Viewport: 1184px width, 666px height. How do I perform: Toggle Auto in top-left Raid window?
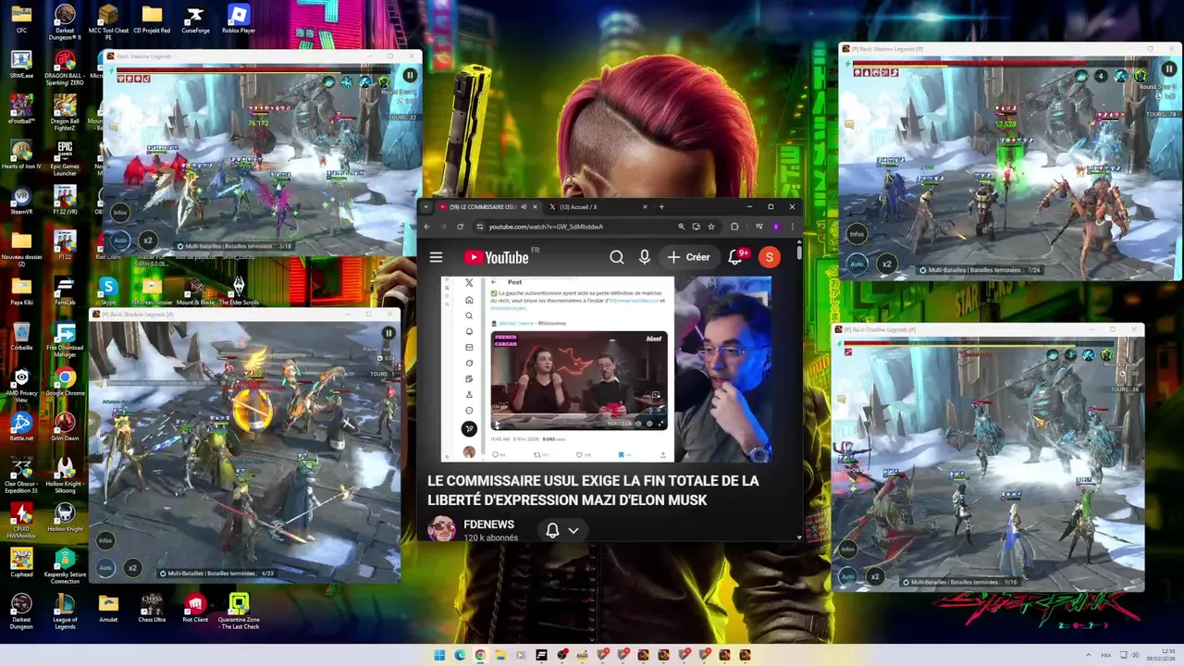click(120, 240)
